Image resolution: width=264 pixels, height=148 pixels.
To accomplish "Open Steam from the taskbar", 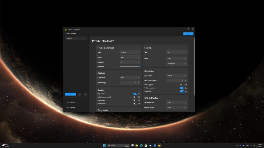I will (x=150, y=145).
